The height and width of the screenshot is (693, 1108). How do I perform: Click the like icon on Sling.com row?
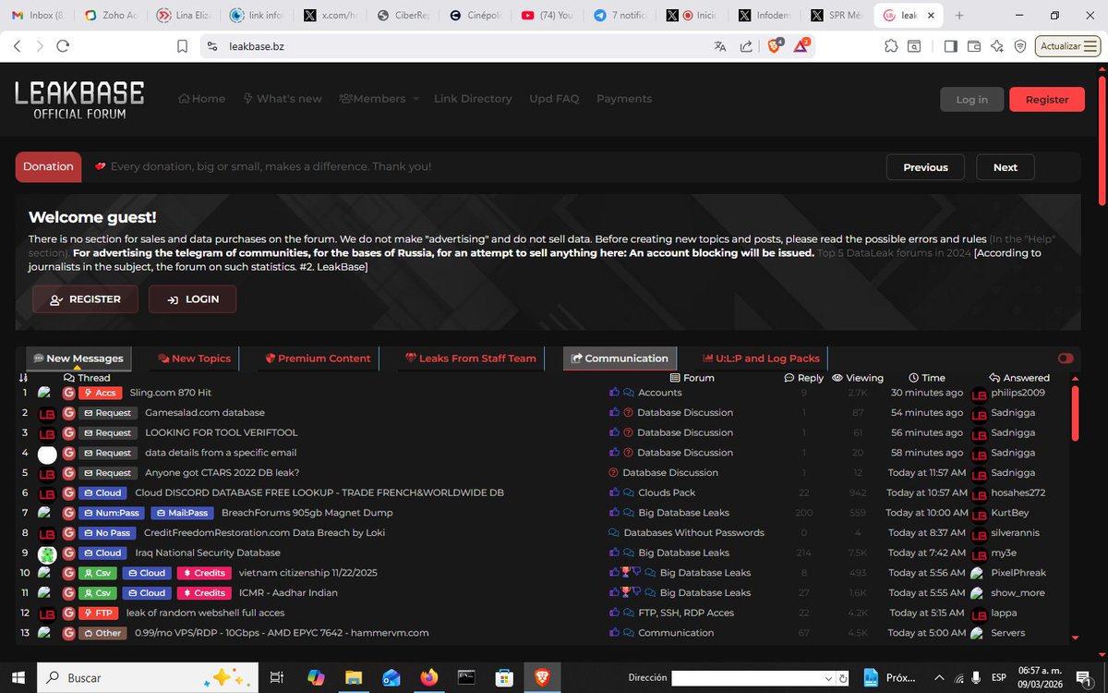[615, 393]
